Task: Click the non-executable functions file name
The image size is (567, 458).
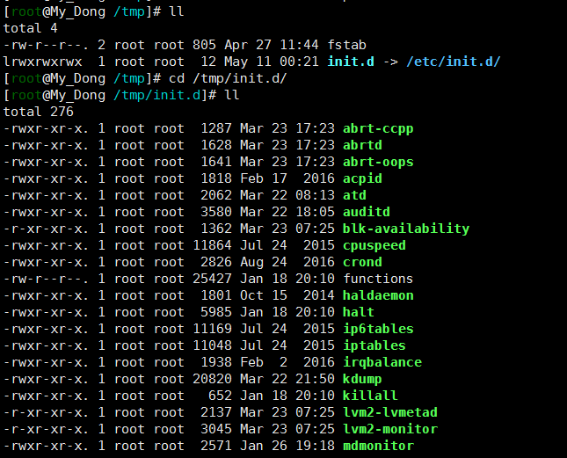Action: 378,279
